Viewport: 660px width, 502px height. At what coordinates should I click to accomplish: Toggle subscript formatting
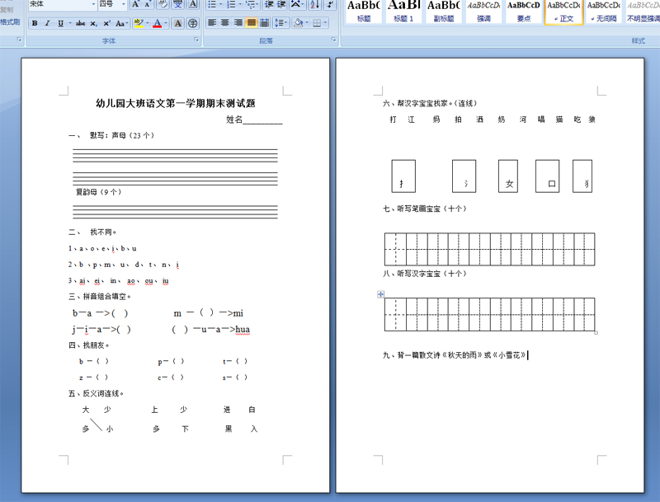coord(93,23)
